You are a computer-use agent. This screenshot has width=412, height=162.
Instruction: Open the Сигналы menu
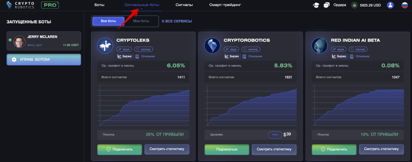[x=184, y=5]
